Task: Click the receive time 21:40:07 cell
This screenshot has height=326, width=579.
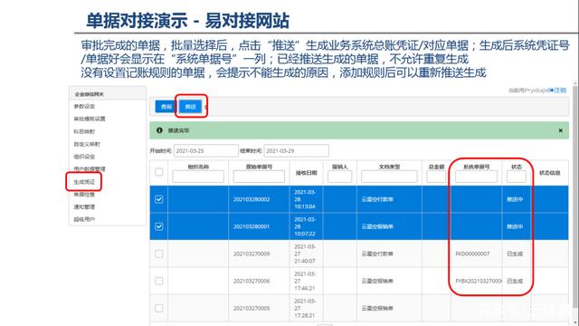Action: click(305, 254)
